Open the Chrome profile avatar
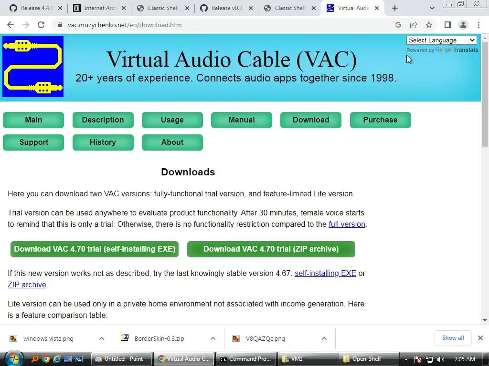This screenshot has height=366, width=489. [463, 25]
